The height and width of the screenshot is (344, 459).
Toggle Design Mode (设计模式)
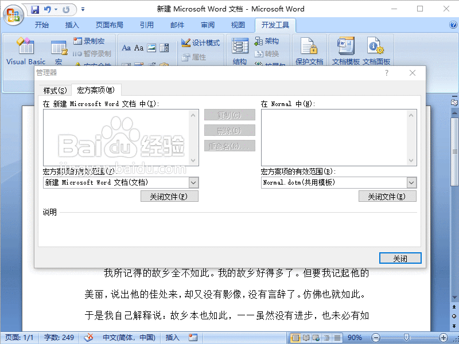tap(200, 42)
